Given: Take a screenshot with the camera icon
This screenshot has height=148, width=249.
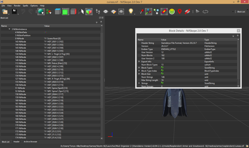Looking at the screenshot, I should click(121, 12).
